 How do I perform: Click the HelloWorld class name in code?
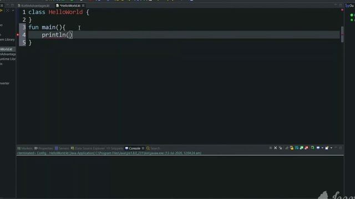pyautogui.click(x=65, y=12)
